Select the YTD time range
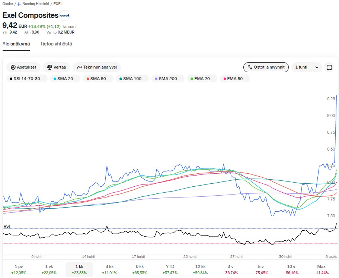 pyautogui.click(x=170, y=269)
